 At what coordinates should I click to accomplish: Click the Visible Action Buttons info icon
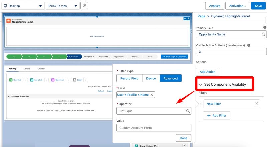249,45
